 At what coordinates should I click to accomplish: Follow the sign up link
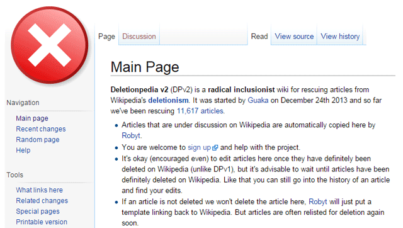(x=199, y=147)
